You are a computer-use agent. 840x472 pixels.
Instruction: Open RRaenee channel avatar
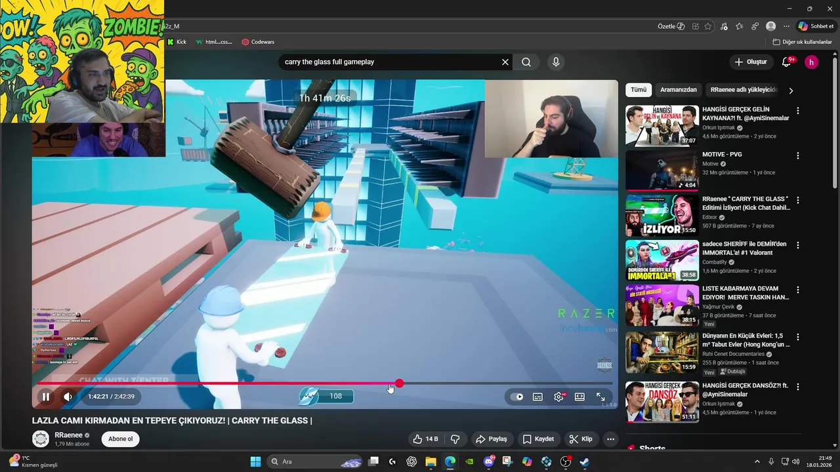coord(41,439)
